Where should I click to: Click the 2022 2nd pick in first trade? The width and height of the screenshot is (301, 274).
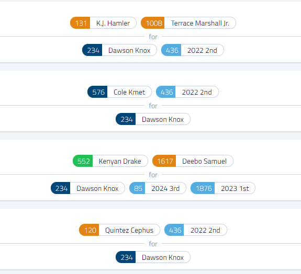pos(192,50)
